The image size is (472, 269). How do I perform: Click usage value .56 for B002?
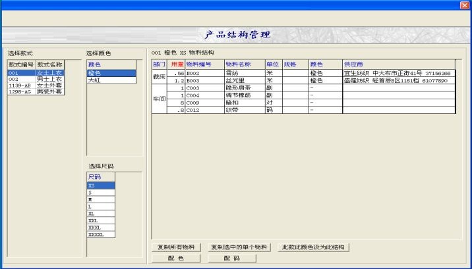coord(176,73)
